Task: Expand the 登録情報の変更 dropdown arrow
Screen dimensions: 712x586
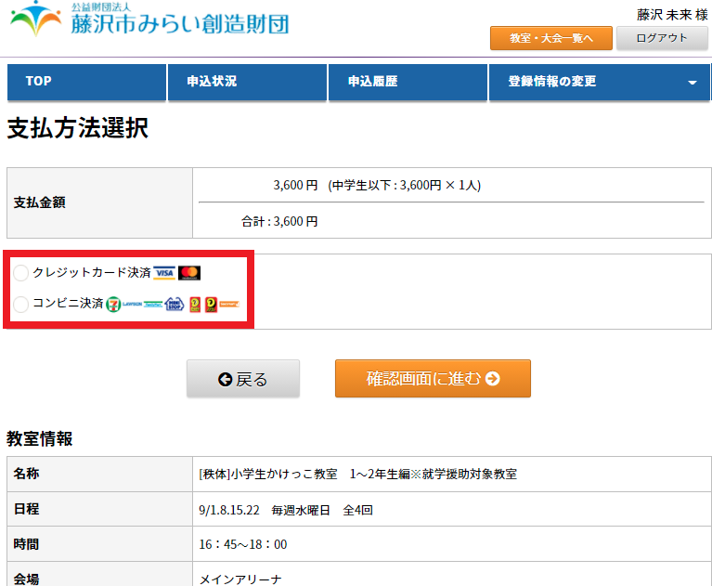Action: pyautogui.click(x=692, y=83)
